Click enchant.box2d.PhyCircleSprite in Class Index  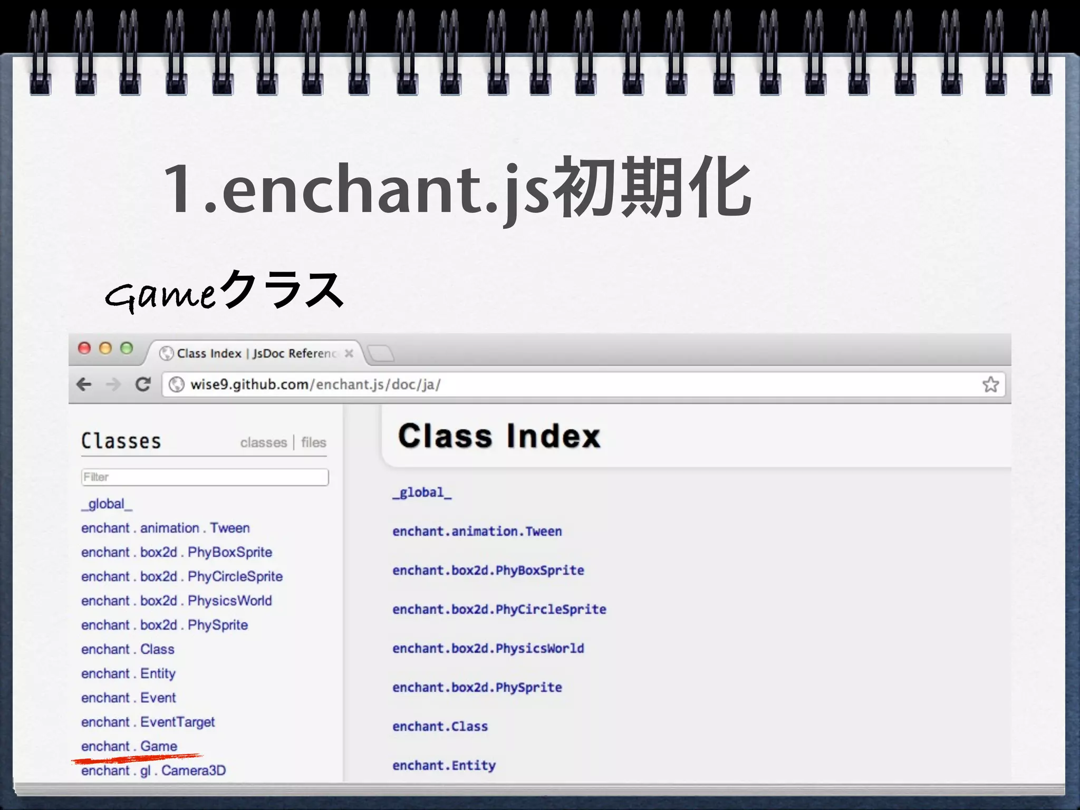pyautogui.click(x=499, y=609)
